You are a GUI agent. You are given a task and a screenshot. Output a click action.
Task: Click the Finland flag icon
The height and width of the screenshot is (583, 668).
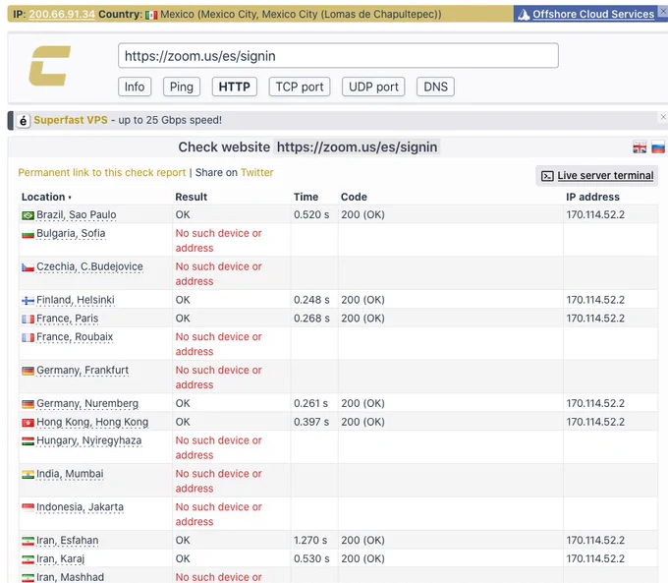pos(28,301)
